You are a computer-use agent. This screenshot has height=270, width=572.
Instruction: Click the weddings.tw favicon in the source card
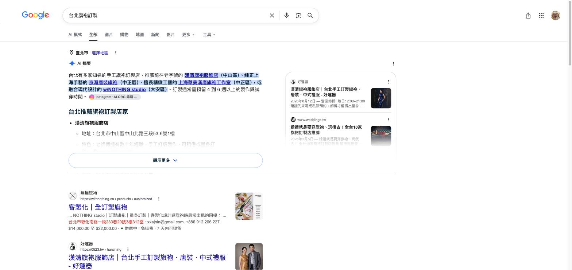tap(293, 120)
